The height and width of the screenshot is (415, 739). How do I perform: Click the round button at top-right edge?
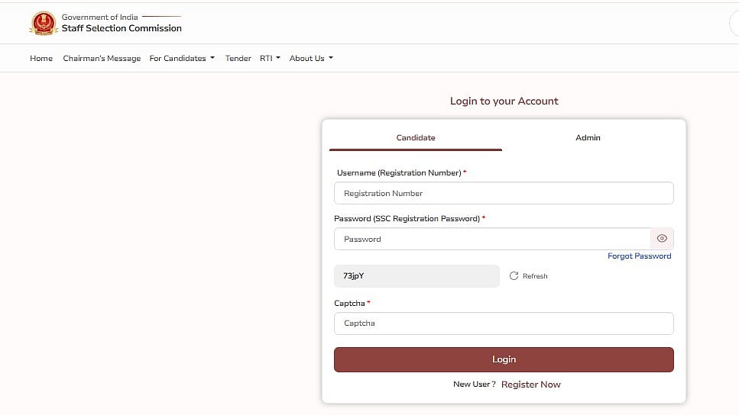click(x=735, y=24)
